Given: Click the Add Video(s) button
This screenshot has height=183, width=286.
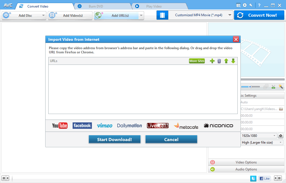Looking at the screenshot, I should [70, 16].
